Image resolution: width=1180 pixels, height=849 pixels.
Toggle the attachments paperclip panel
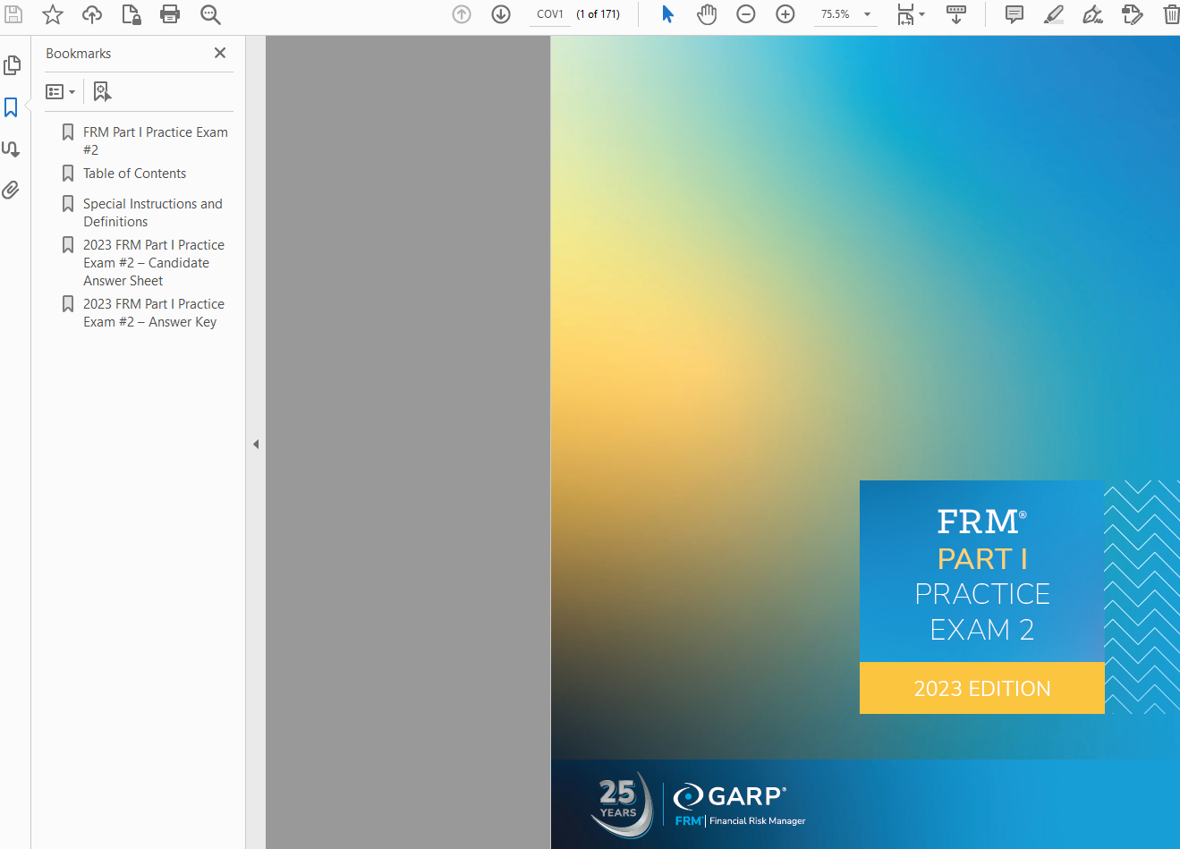pyautogui.click(x=12, y=190)
